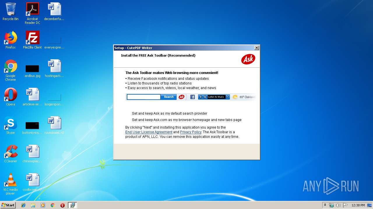The image size is (373, 209).
Task: Open the network tray icon
Action: [x=331, y=205]
